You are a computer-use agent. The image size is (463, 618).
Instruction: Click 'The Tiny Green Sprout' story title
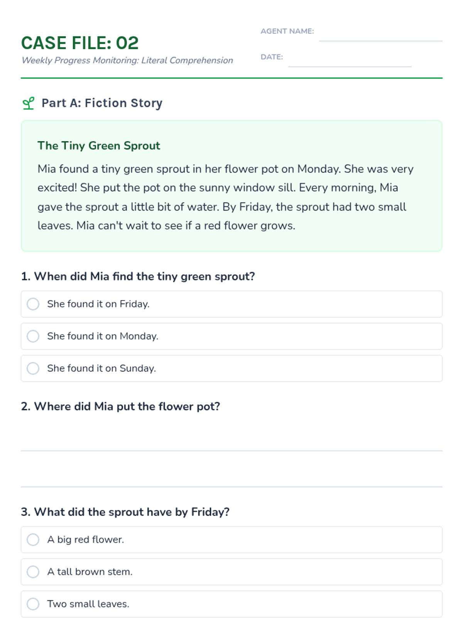tap(99, 146)
